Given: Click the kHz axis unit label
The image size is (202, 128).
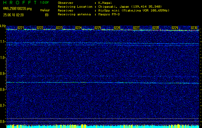Looking at the screenshot, I should pyautogui.click(x=3, y=26).
